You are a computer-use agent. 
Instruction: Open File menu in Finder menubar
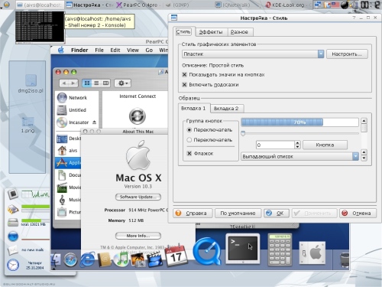click(99, 50)
